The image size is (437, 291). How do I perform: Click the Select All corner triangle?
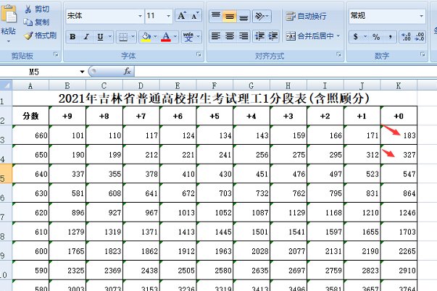click(6, 85)
